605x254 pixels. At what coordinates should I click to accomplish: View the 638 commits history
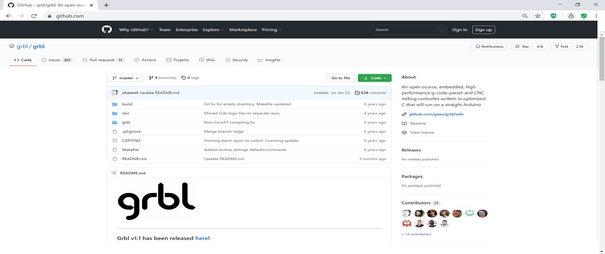click(371, 92)
